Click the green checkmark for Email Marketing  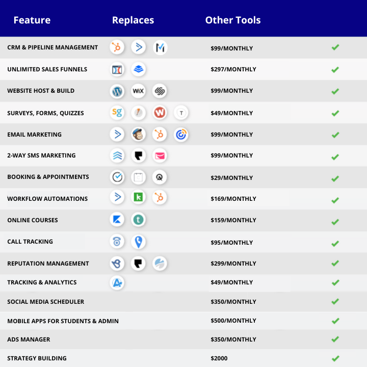(x=335, y=135)
